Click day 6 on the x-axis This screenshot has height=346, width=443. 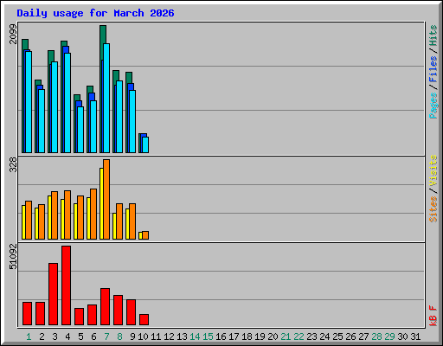[x=93, y=336]
